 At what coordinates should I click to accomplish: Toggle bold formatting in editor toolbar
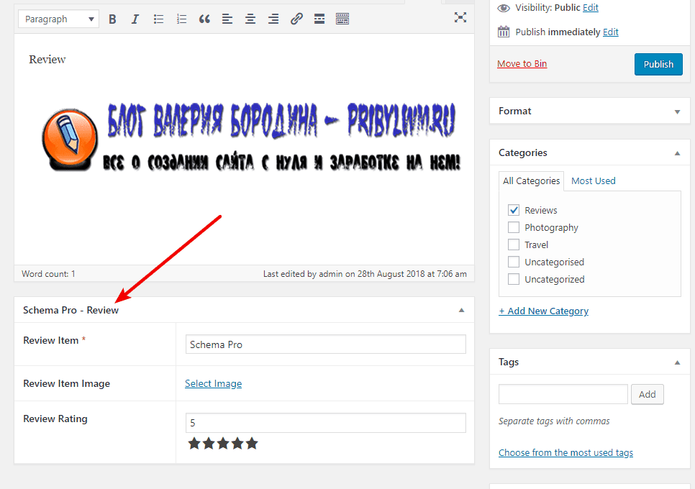(112, 19)
